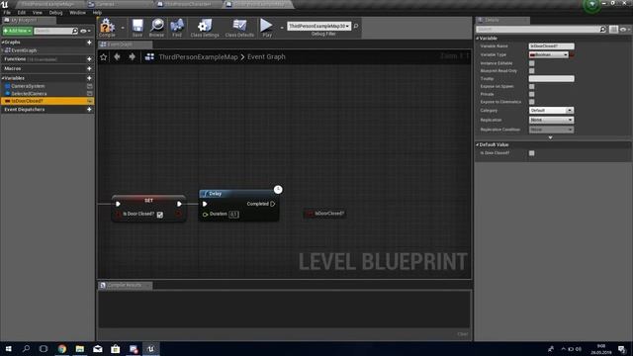The height and width of the screenshot is (356, 633).
Task: Click the blueprint breadcrumb grid icon
Action: pyautogui.click(x=149, y=57)
